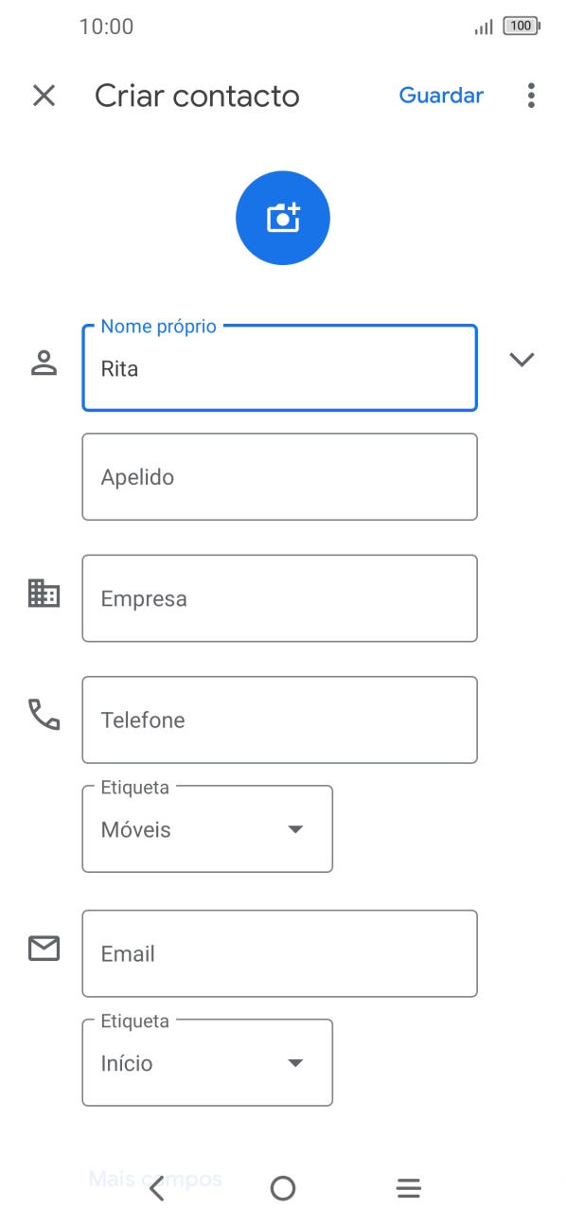Click inside the Empresa text field
Image resolution: width=566 pixels, height=1226 pixels.
click(x=279, y=597)
